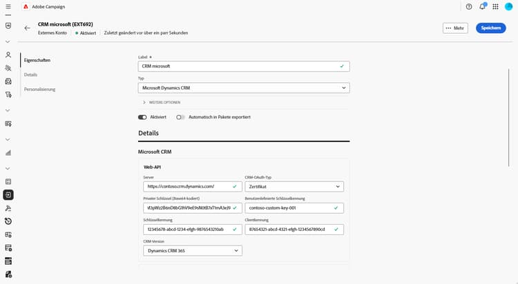Open the notifications bell

[483, 7]
